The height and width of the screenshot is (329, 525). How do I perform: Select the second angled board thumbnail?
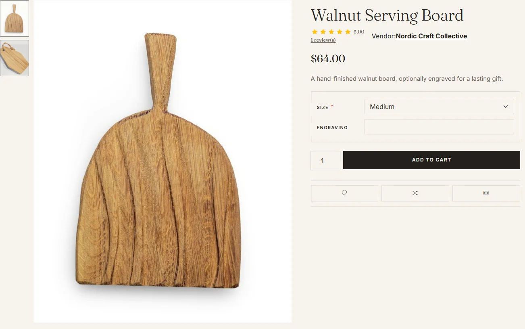click(x=15, y=58)
